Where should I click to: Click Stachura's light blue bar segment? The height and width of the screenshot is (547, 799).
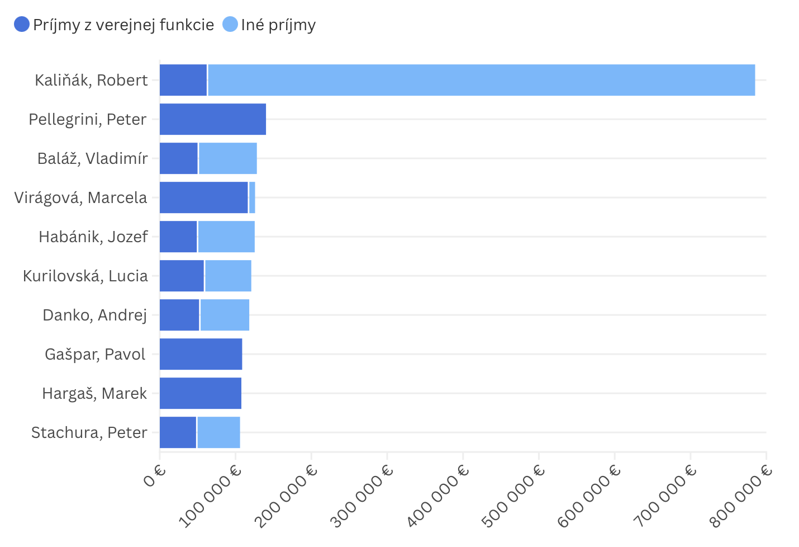point(218,432)
